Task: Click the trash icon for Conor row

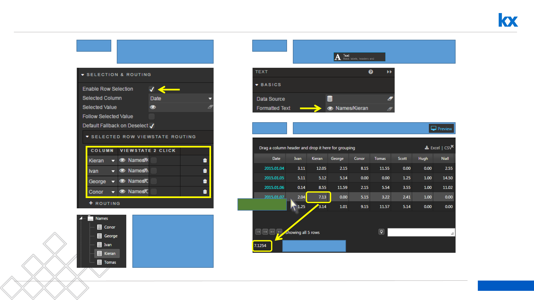Action: point(205,192)
